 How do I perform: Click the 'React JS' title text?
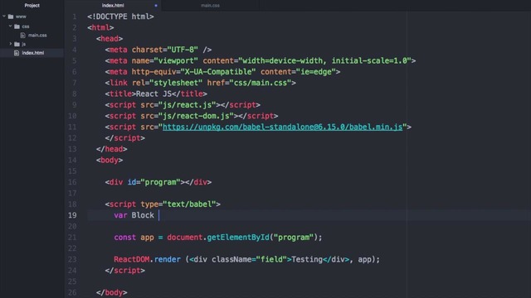click(x=153, y=94)
